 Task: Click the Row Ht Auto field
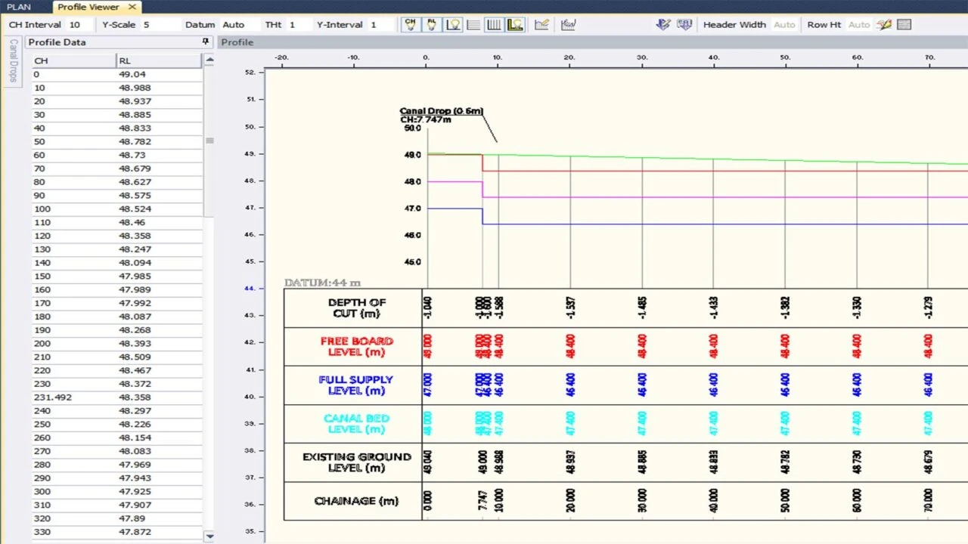pos(859,24)
